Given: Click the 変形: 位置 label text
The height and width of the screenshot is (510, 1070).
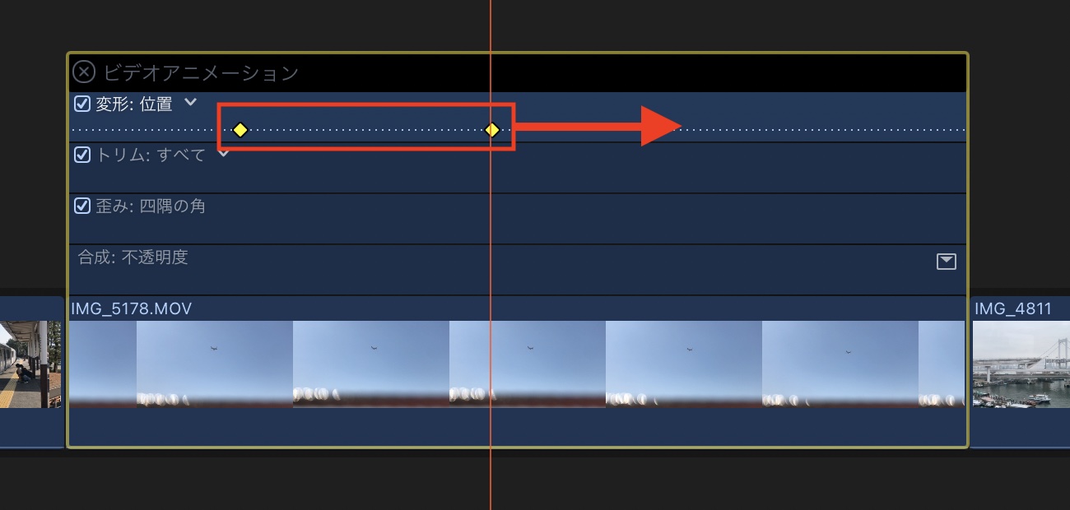Looking at the screenshot, I should coord(134,104).
